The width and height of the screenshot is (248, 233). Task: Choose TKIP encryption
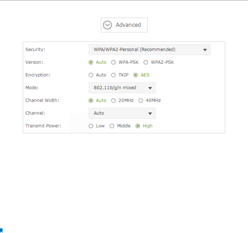tap(113, 75)
